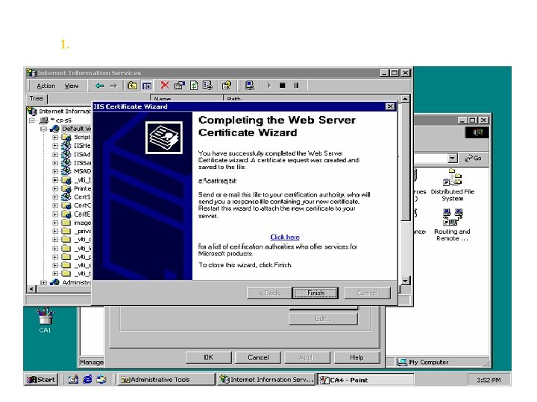The height and width of the screenshot is (402, 537).
Task: Launch Outlook Express from quick launch
Action: coord(101,380)
